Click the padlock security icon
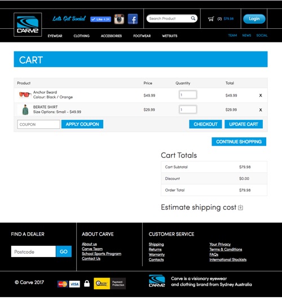Image resolution: width=282 pixels, height=304 pixels. pos(87,284)
